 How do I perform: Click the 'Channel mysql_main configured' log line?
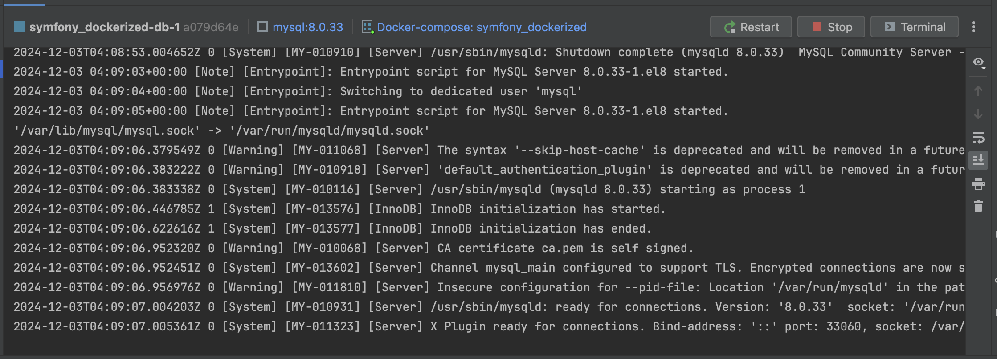point(489,268)
